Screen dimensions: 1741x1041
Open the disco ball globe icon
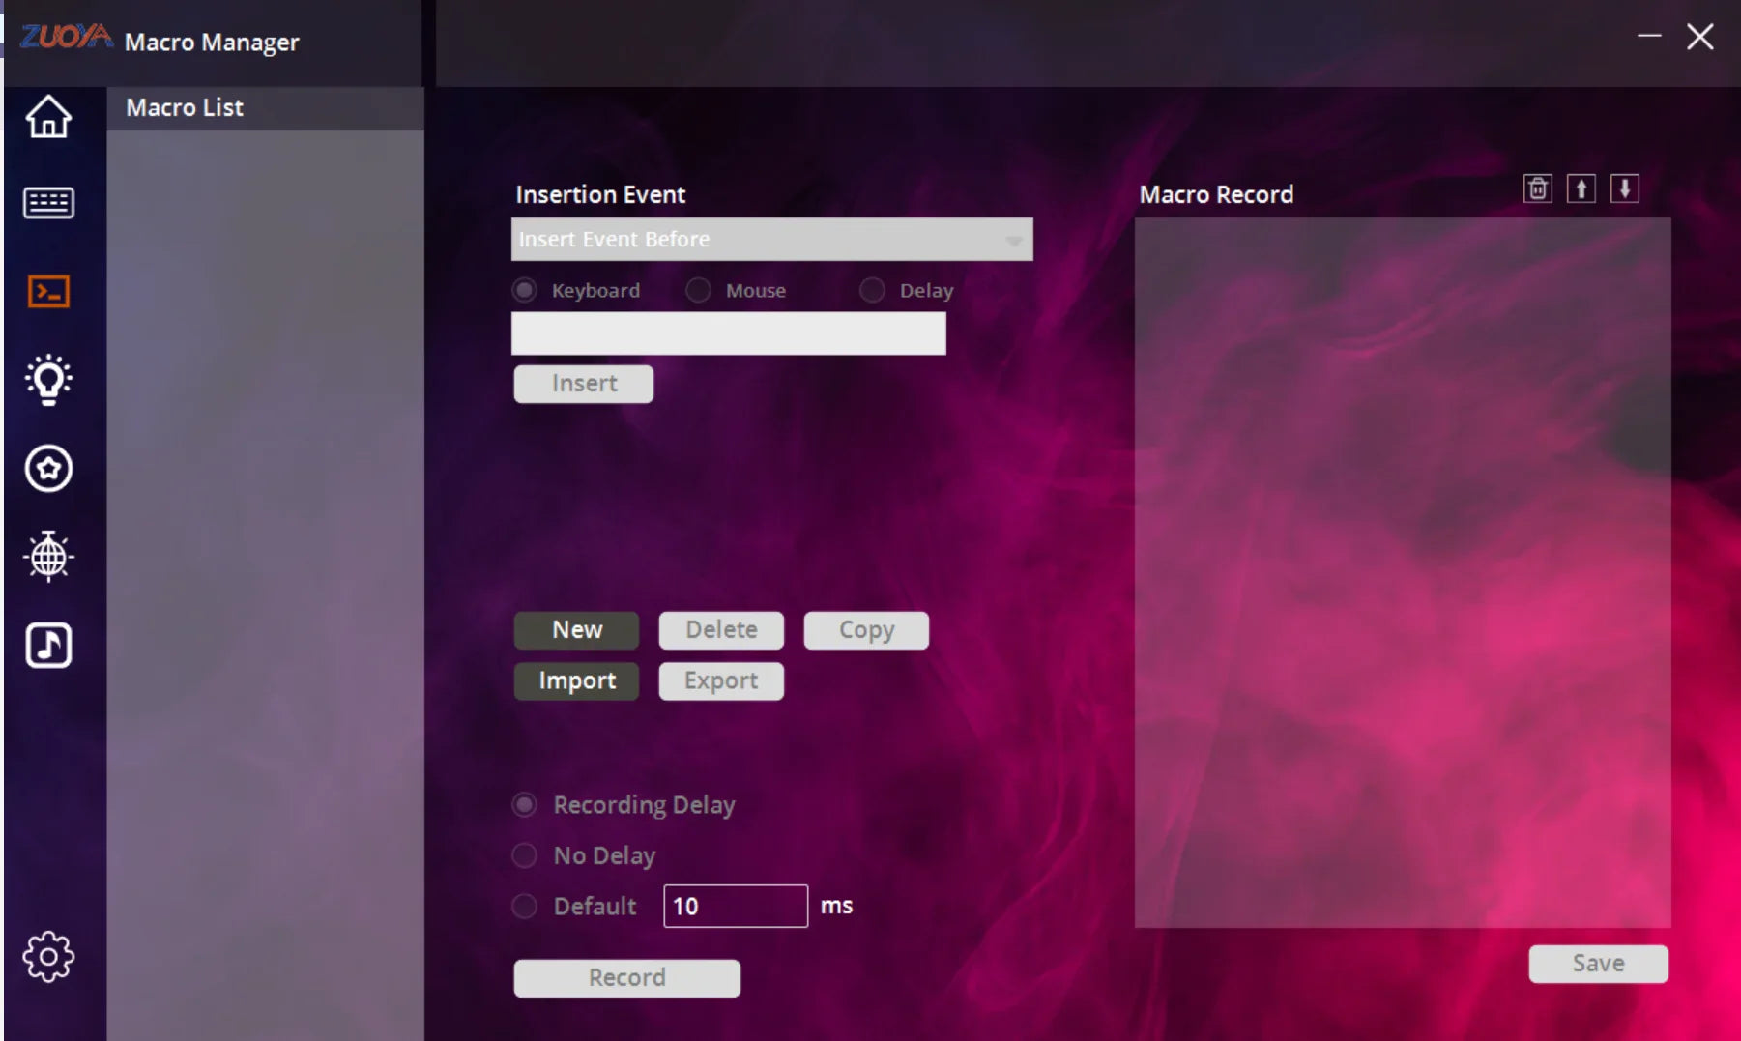[x=48, y=556]
